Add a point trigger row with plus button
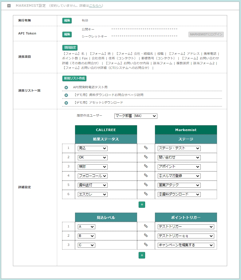 tap(142, 255)
